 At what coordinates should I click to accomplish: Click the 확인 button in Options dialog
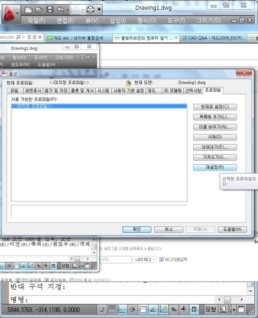pos(137,229)
